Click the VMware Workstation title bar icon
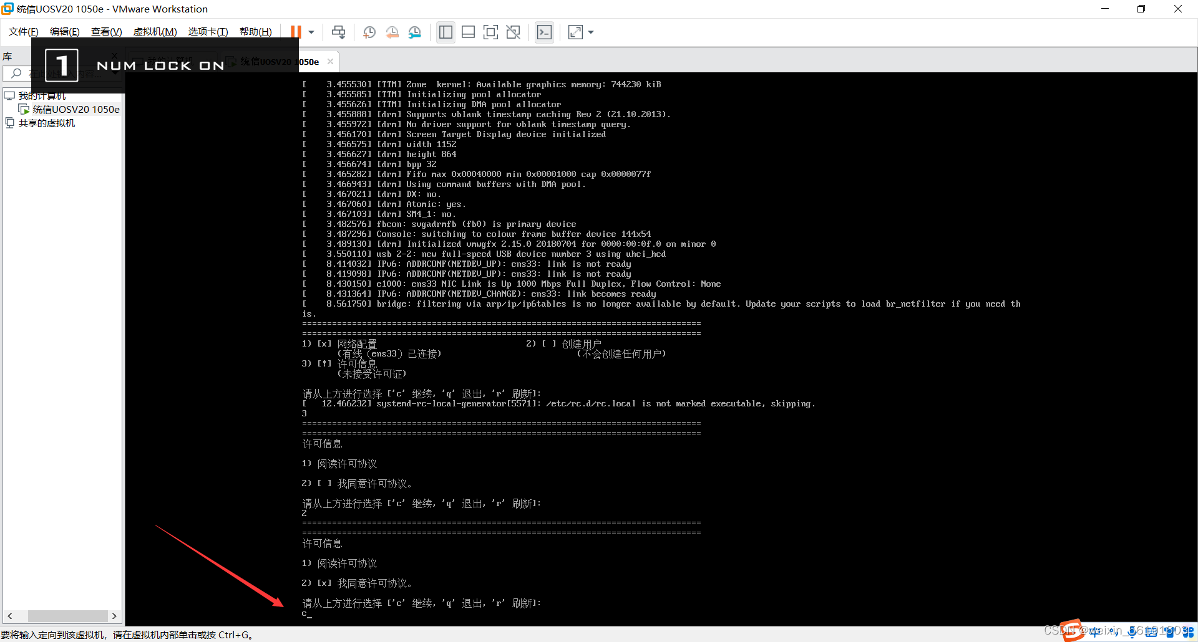This screenshot has height=642, width=1198. [7, 9]
